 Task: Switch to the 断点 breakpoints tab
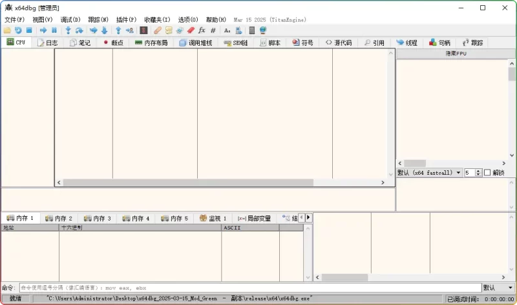(x=113, y=43)
